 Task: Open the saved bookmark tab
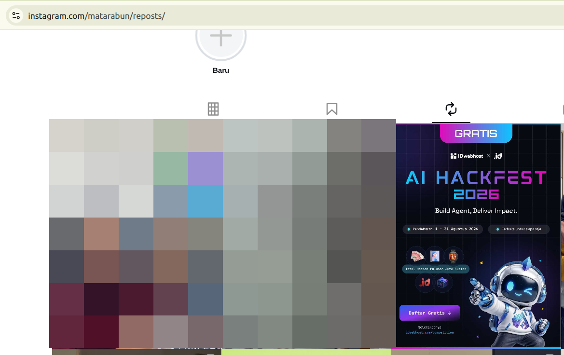click(331, 109)
